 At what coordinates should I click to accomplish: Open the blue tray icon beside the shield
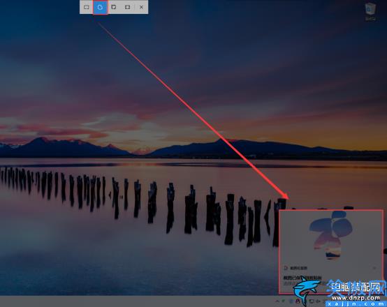(291, 301)
